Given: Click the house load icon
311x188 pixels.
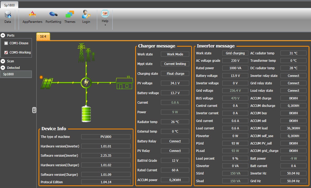Looking at the screenshot, I should point(125,83).
